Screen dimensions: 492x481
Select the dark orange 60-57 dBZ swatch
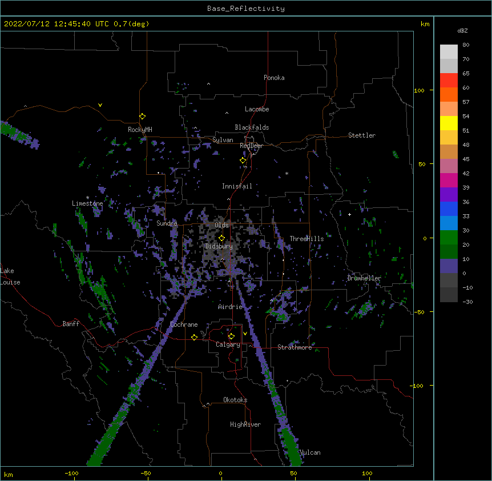(x=449, y=94)
